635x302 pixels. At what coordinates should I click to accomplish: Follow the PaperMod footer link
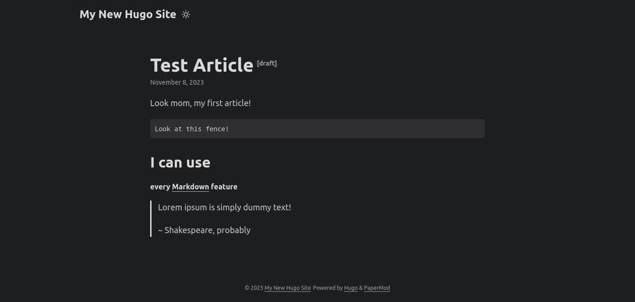(x=377, y=288)
